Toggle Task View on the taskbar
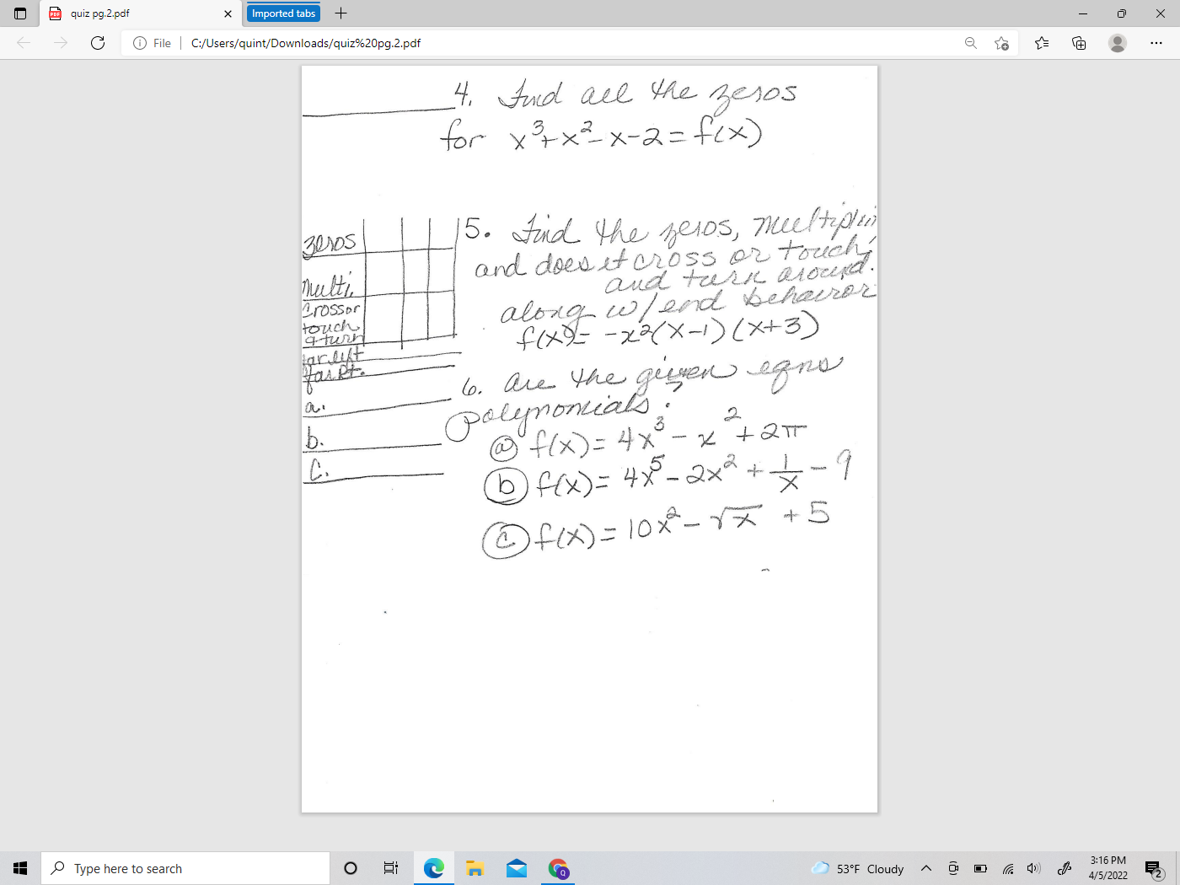This screenshot has width=1180, height=885. tap(389, 867)
